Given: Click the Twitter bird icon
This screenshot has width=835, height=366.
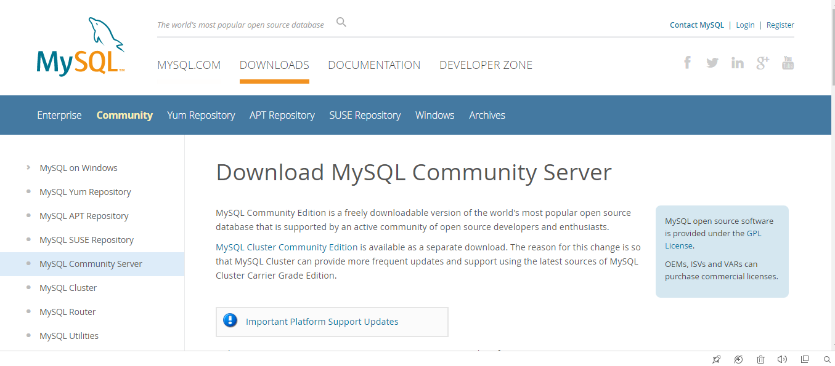Looking at the screenshot, I should pyautogui.click(x=712, y=62).
